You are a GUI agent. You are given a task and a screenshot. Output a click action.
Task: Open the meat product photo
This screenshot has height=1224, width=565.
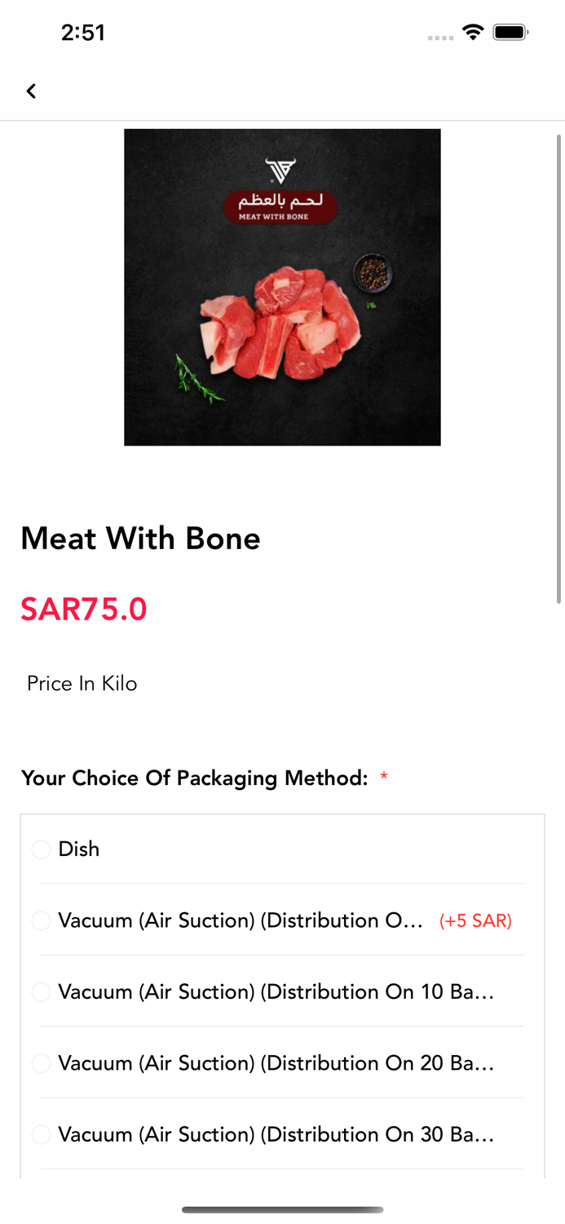pyautogui.click(x=282, y=326)
